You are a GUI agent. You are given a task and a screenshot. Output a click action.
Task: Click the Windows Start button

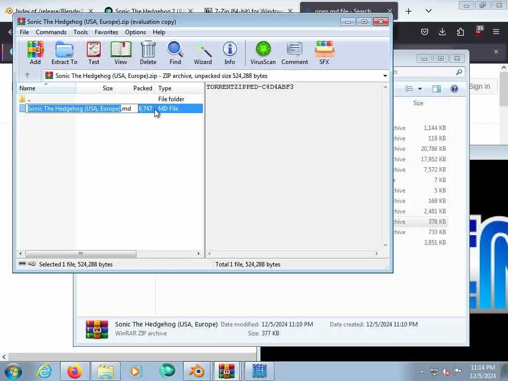13,371
